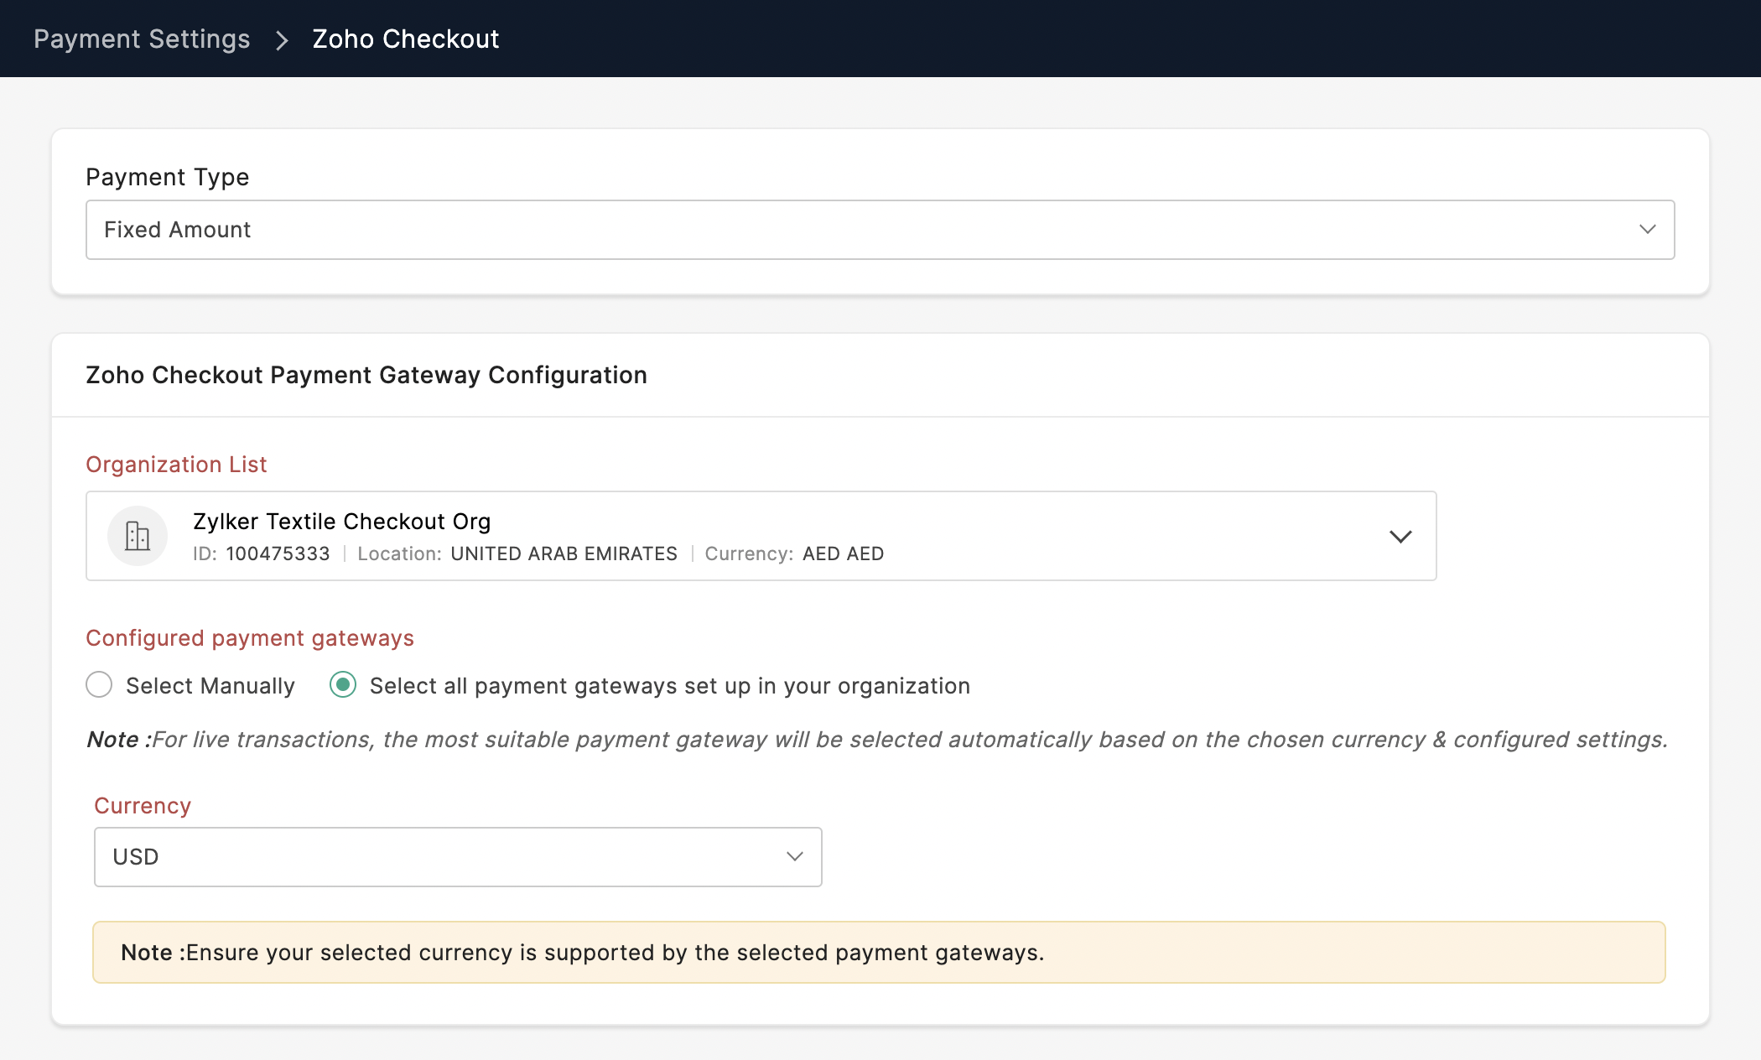Select the 'Select Manually' radio button
This screenshot has height=1060, width=1761.
[99, 685]
